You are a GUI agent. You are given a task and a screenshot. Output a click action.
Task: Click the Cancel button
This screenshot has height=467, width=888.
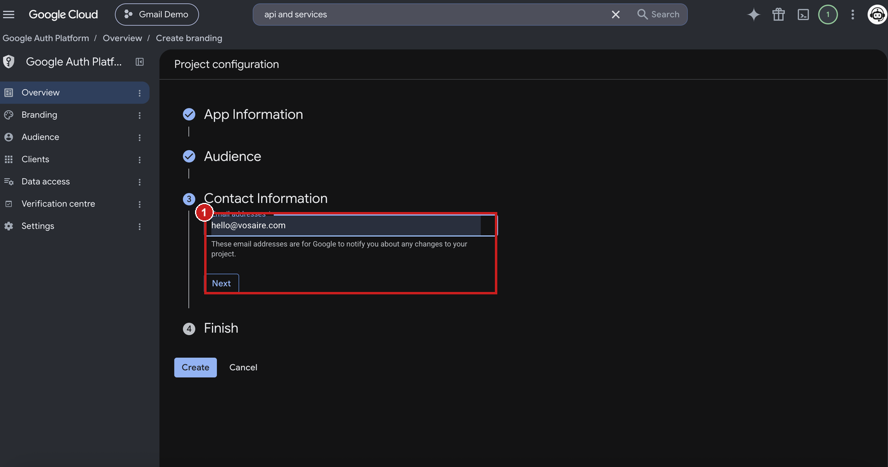coord(244,368)
